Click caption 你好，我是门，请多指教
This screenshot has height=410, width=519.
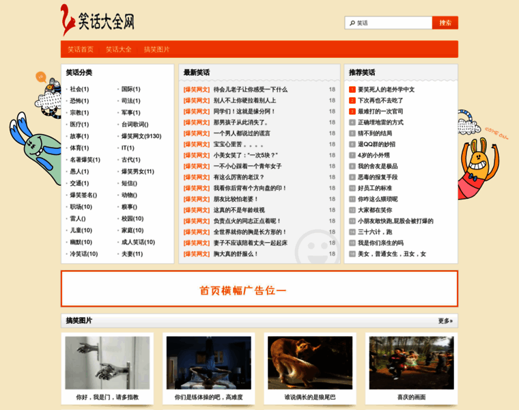pyautogui.click(x=107, y=397)
